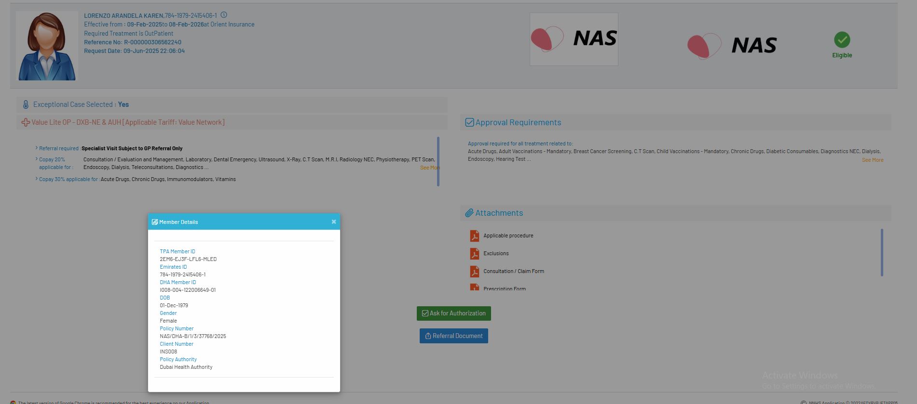Click the benefits panel scrollbar

[x=438, y=161]
